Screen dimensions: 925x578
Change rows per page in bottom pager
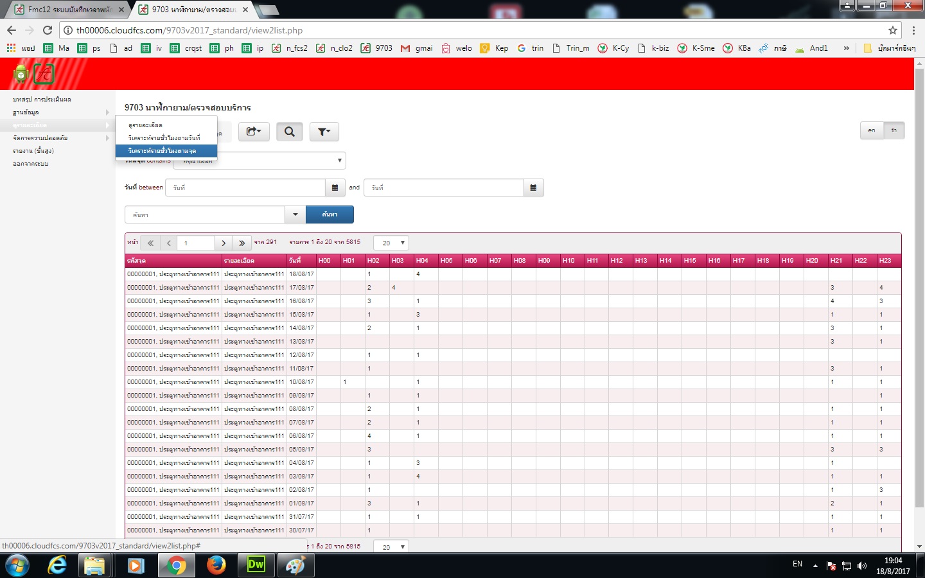point(391,547)
